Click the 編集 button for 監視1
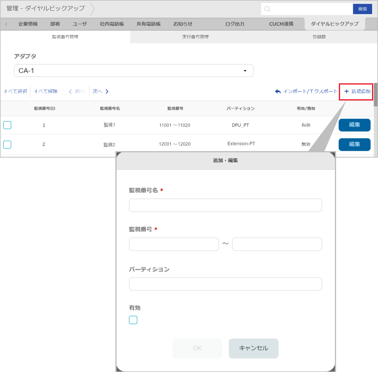 (x=354, y=125)
